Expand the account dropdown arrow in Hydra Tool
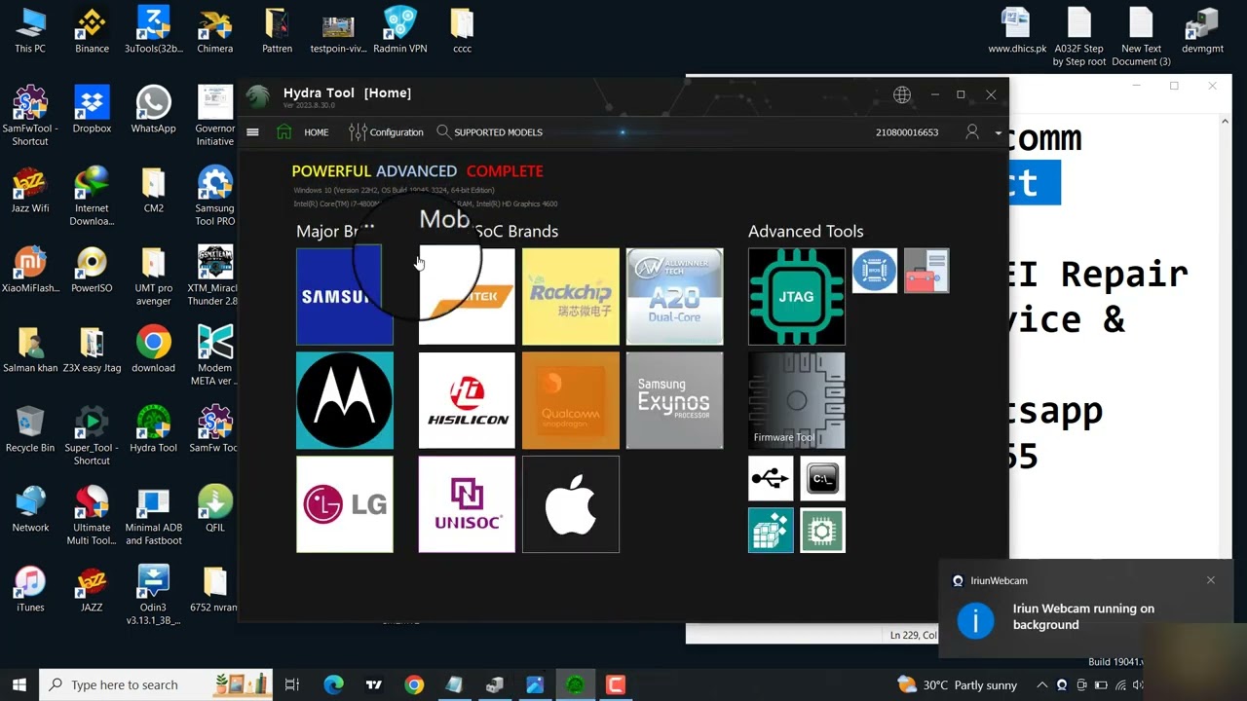The height and width of the screenshot is (701, 1247). click(x=998, y=132)
